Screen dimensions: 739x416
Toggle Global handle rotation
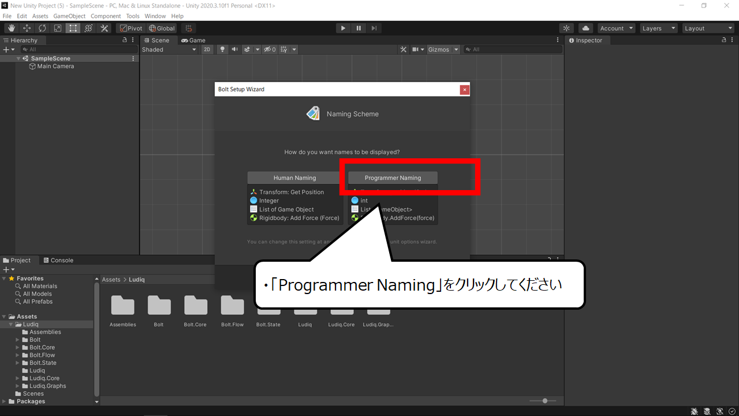(x=162, y=28)
